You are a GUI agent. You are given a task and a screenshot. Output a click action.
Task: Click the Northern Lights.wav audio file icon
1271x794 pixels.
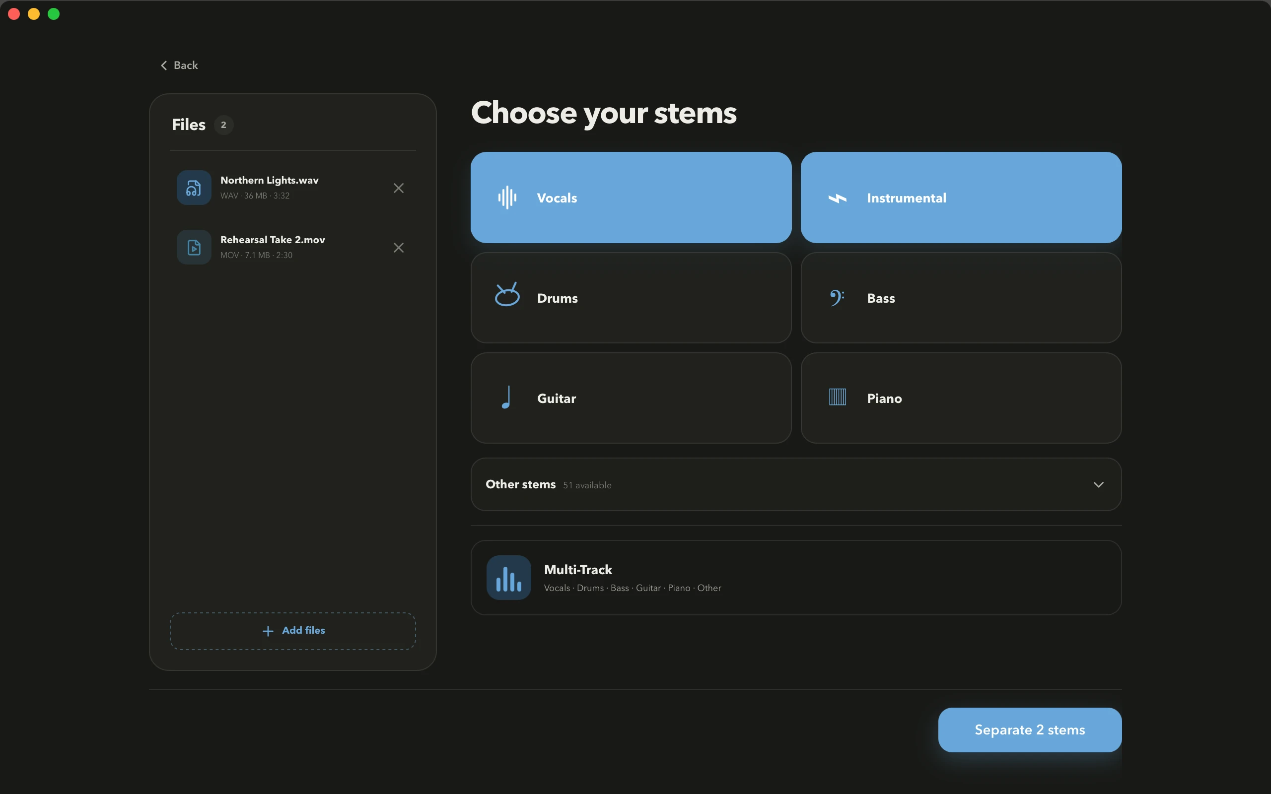pyautogui.click(x=194, y=188)
